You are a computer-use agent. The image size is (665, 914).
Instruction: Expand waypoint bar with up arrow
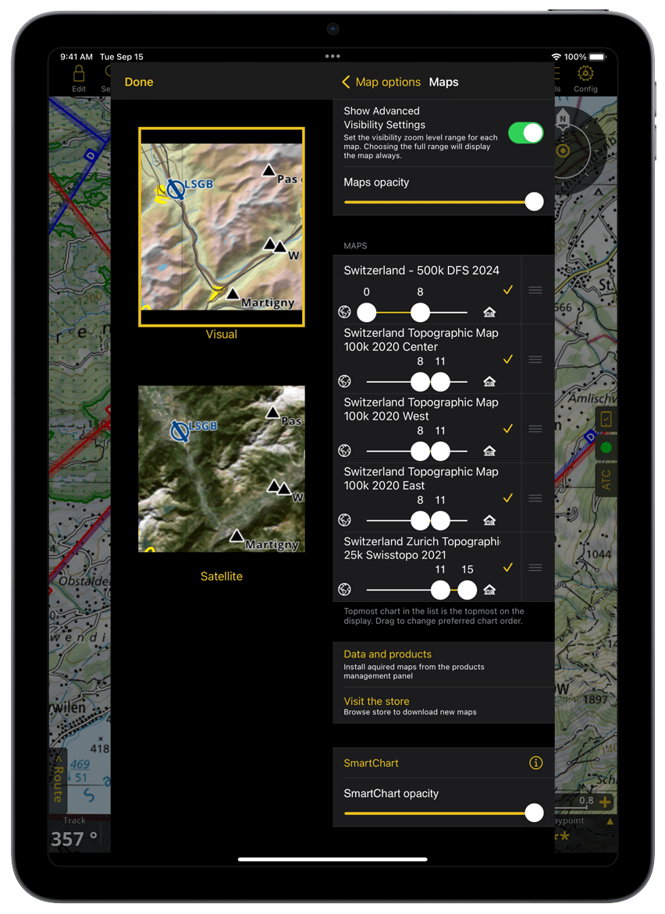coord(610,821)
